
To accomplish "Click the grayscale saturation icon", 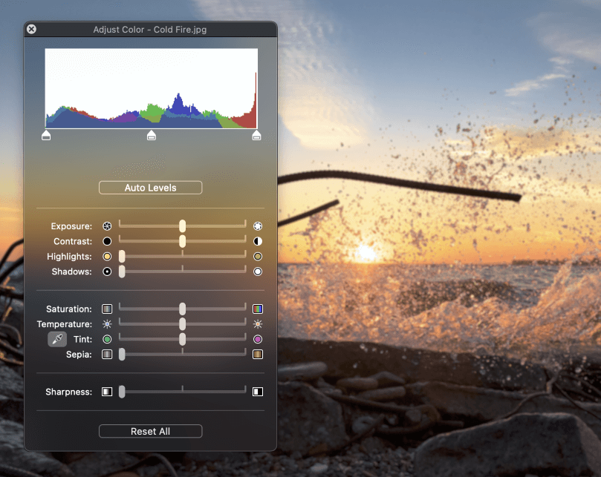I will tap(107, 309).
